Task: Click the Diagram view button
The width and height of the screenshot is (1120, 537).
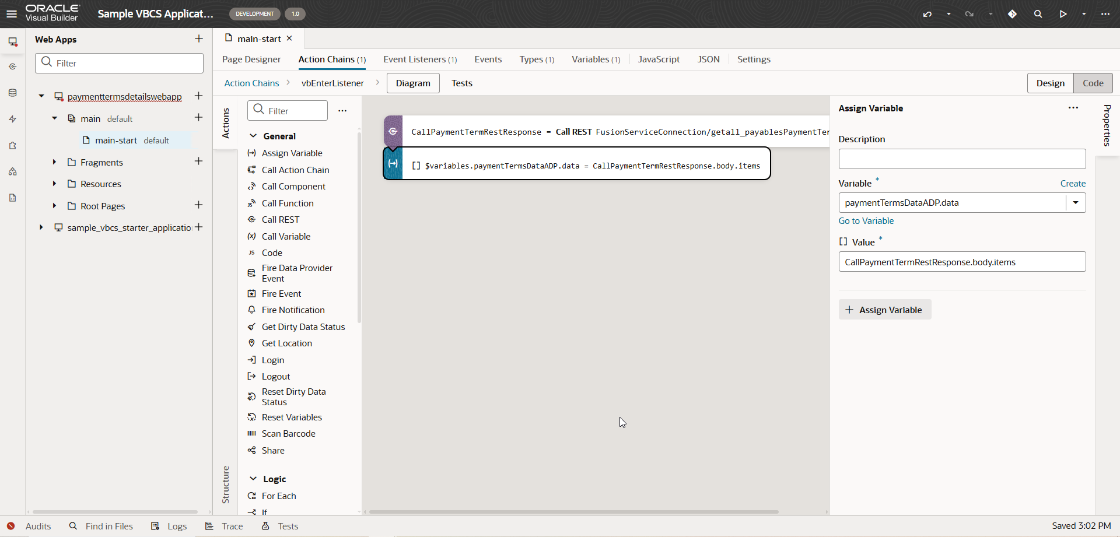Action: point(413,83)
